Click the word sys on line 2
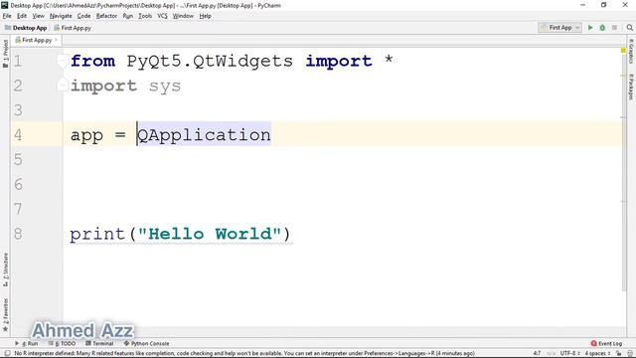The image size is (636, 358). pos(165,87)
